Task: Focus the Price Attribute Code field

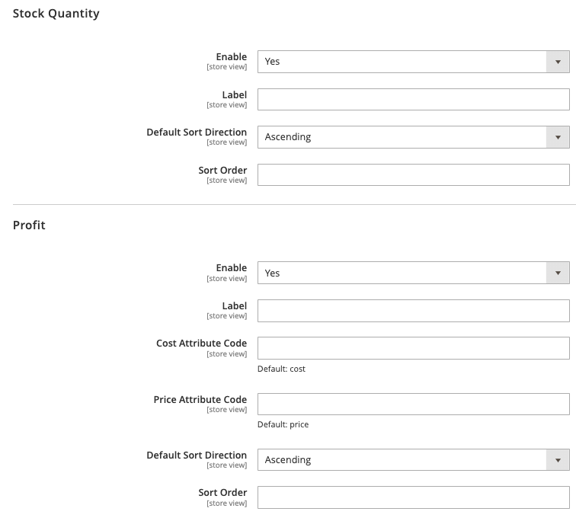Action: [413, 404]
